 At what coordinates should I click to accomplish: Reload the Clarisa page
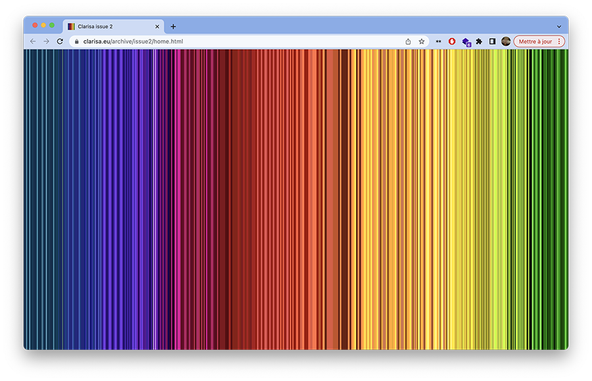click(x=60, y=41)
